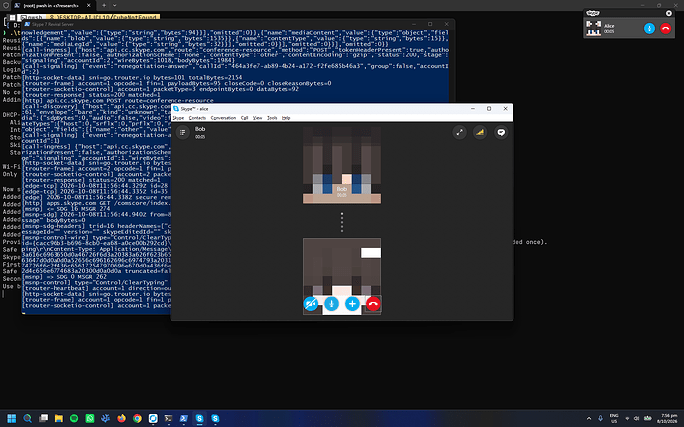Open Windows Start menu
This screenshot has height=427, width=684.
(11, 418)
